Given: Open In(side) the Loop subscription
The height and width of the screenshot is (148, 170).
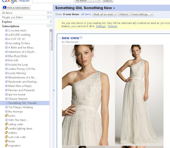Looking at the screenshot, I should pyautogui.click(x=18, y=65).
